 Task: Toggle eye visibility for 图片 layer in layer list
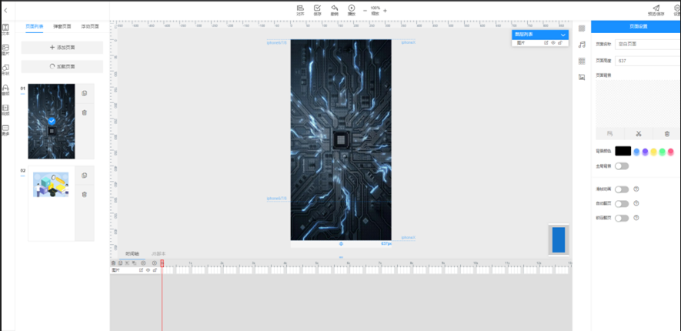coord(552,43)
